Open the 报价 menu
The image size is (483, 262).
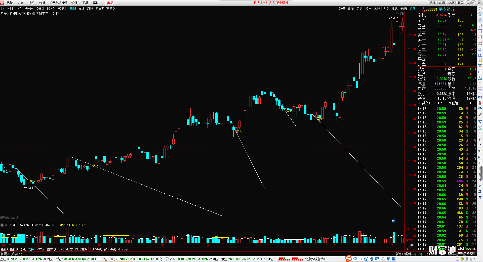[31, 3]
